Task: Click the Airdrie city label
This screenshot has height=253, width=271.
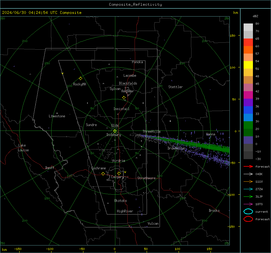Action: (119, 161)
